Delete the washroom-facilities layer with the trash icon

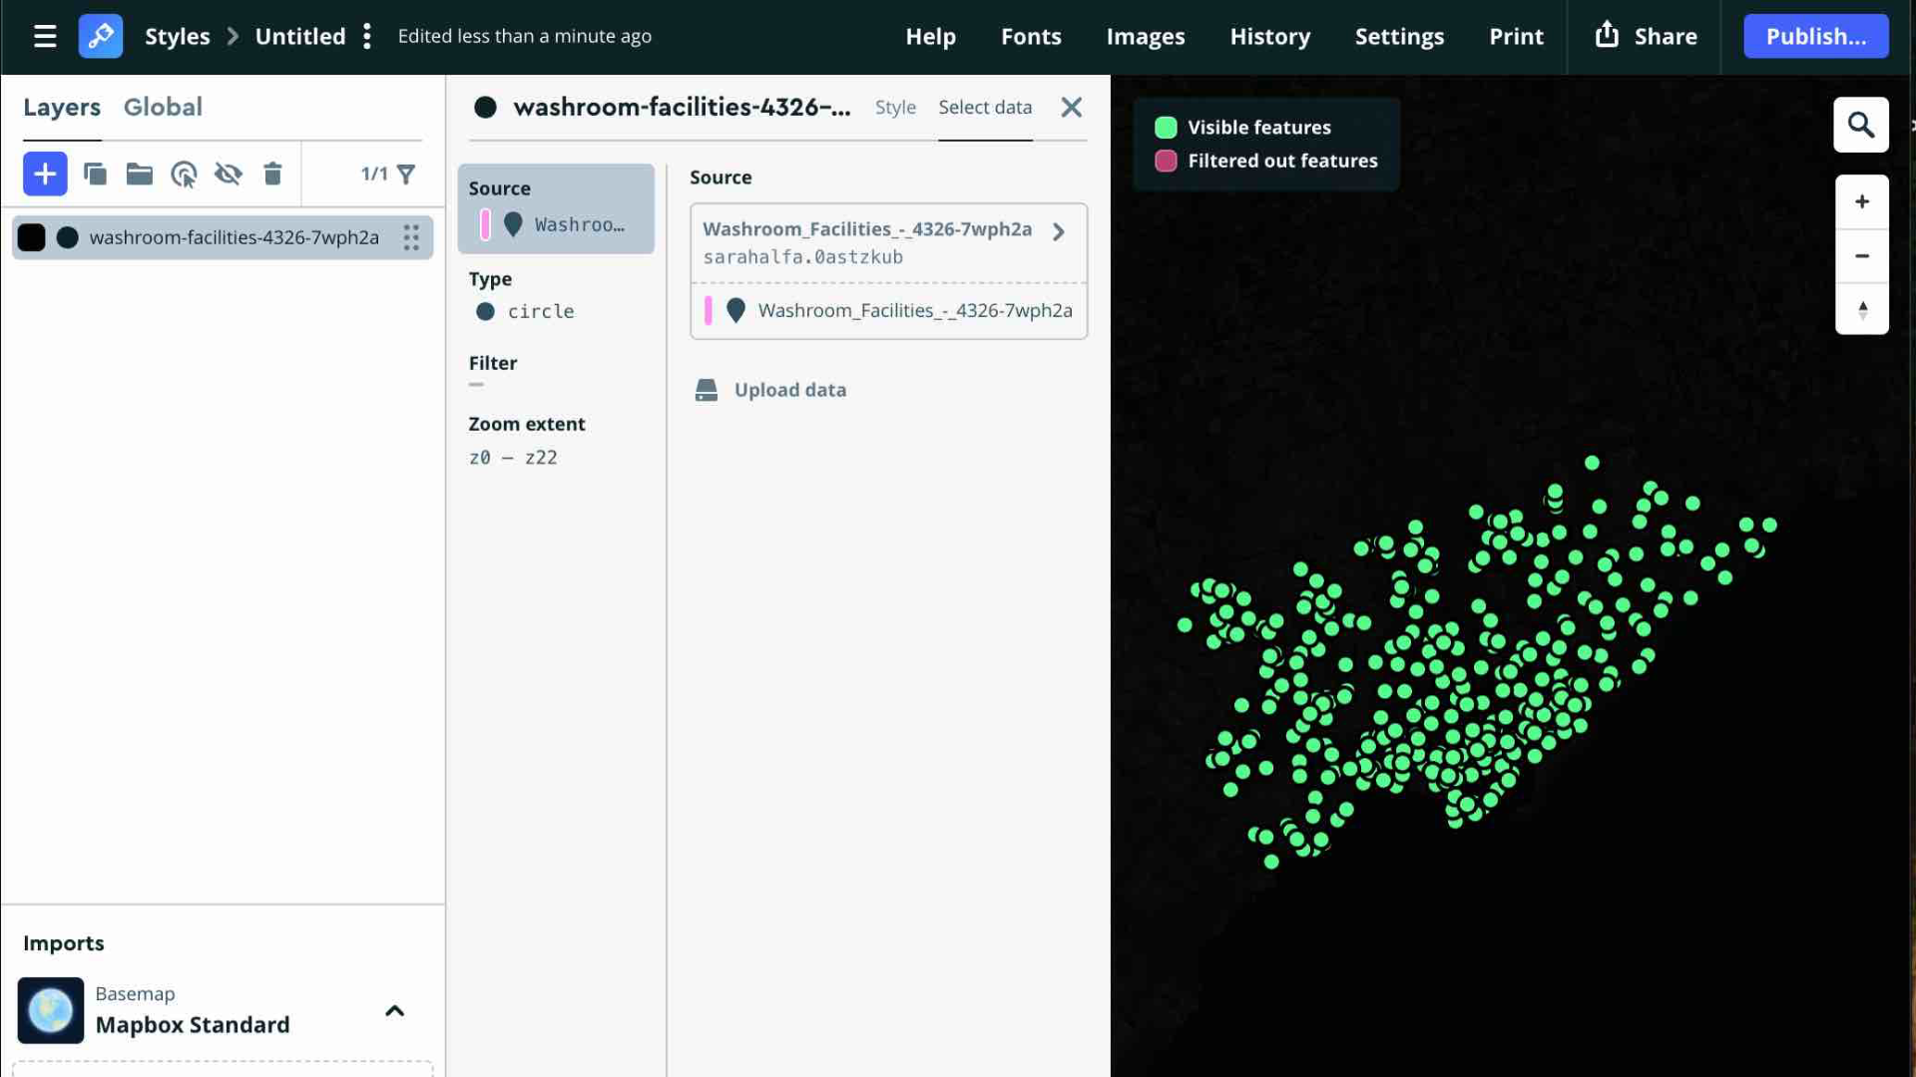click(x=272, y=174)
